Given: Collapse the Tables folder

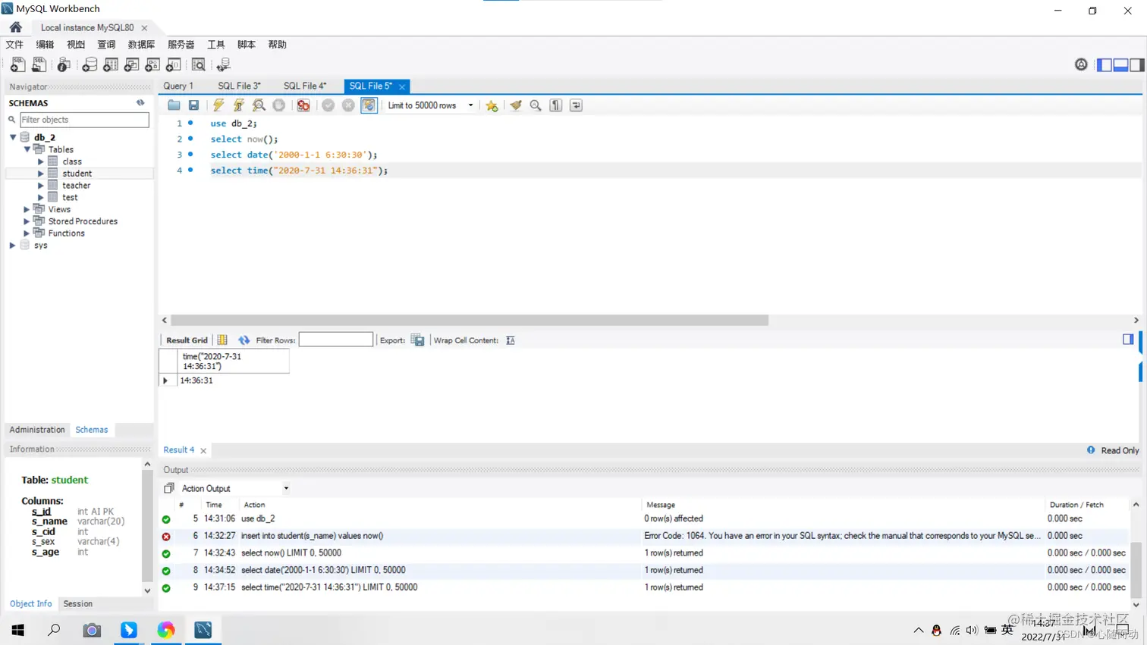Looking at the screenshot, I should click(x=27, y=149).
